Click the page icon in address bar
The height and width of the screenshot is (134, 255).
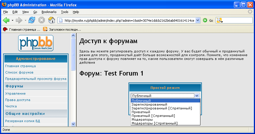click(61, 21)
